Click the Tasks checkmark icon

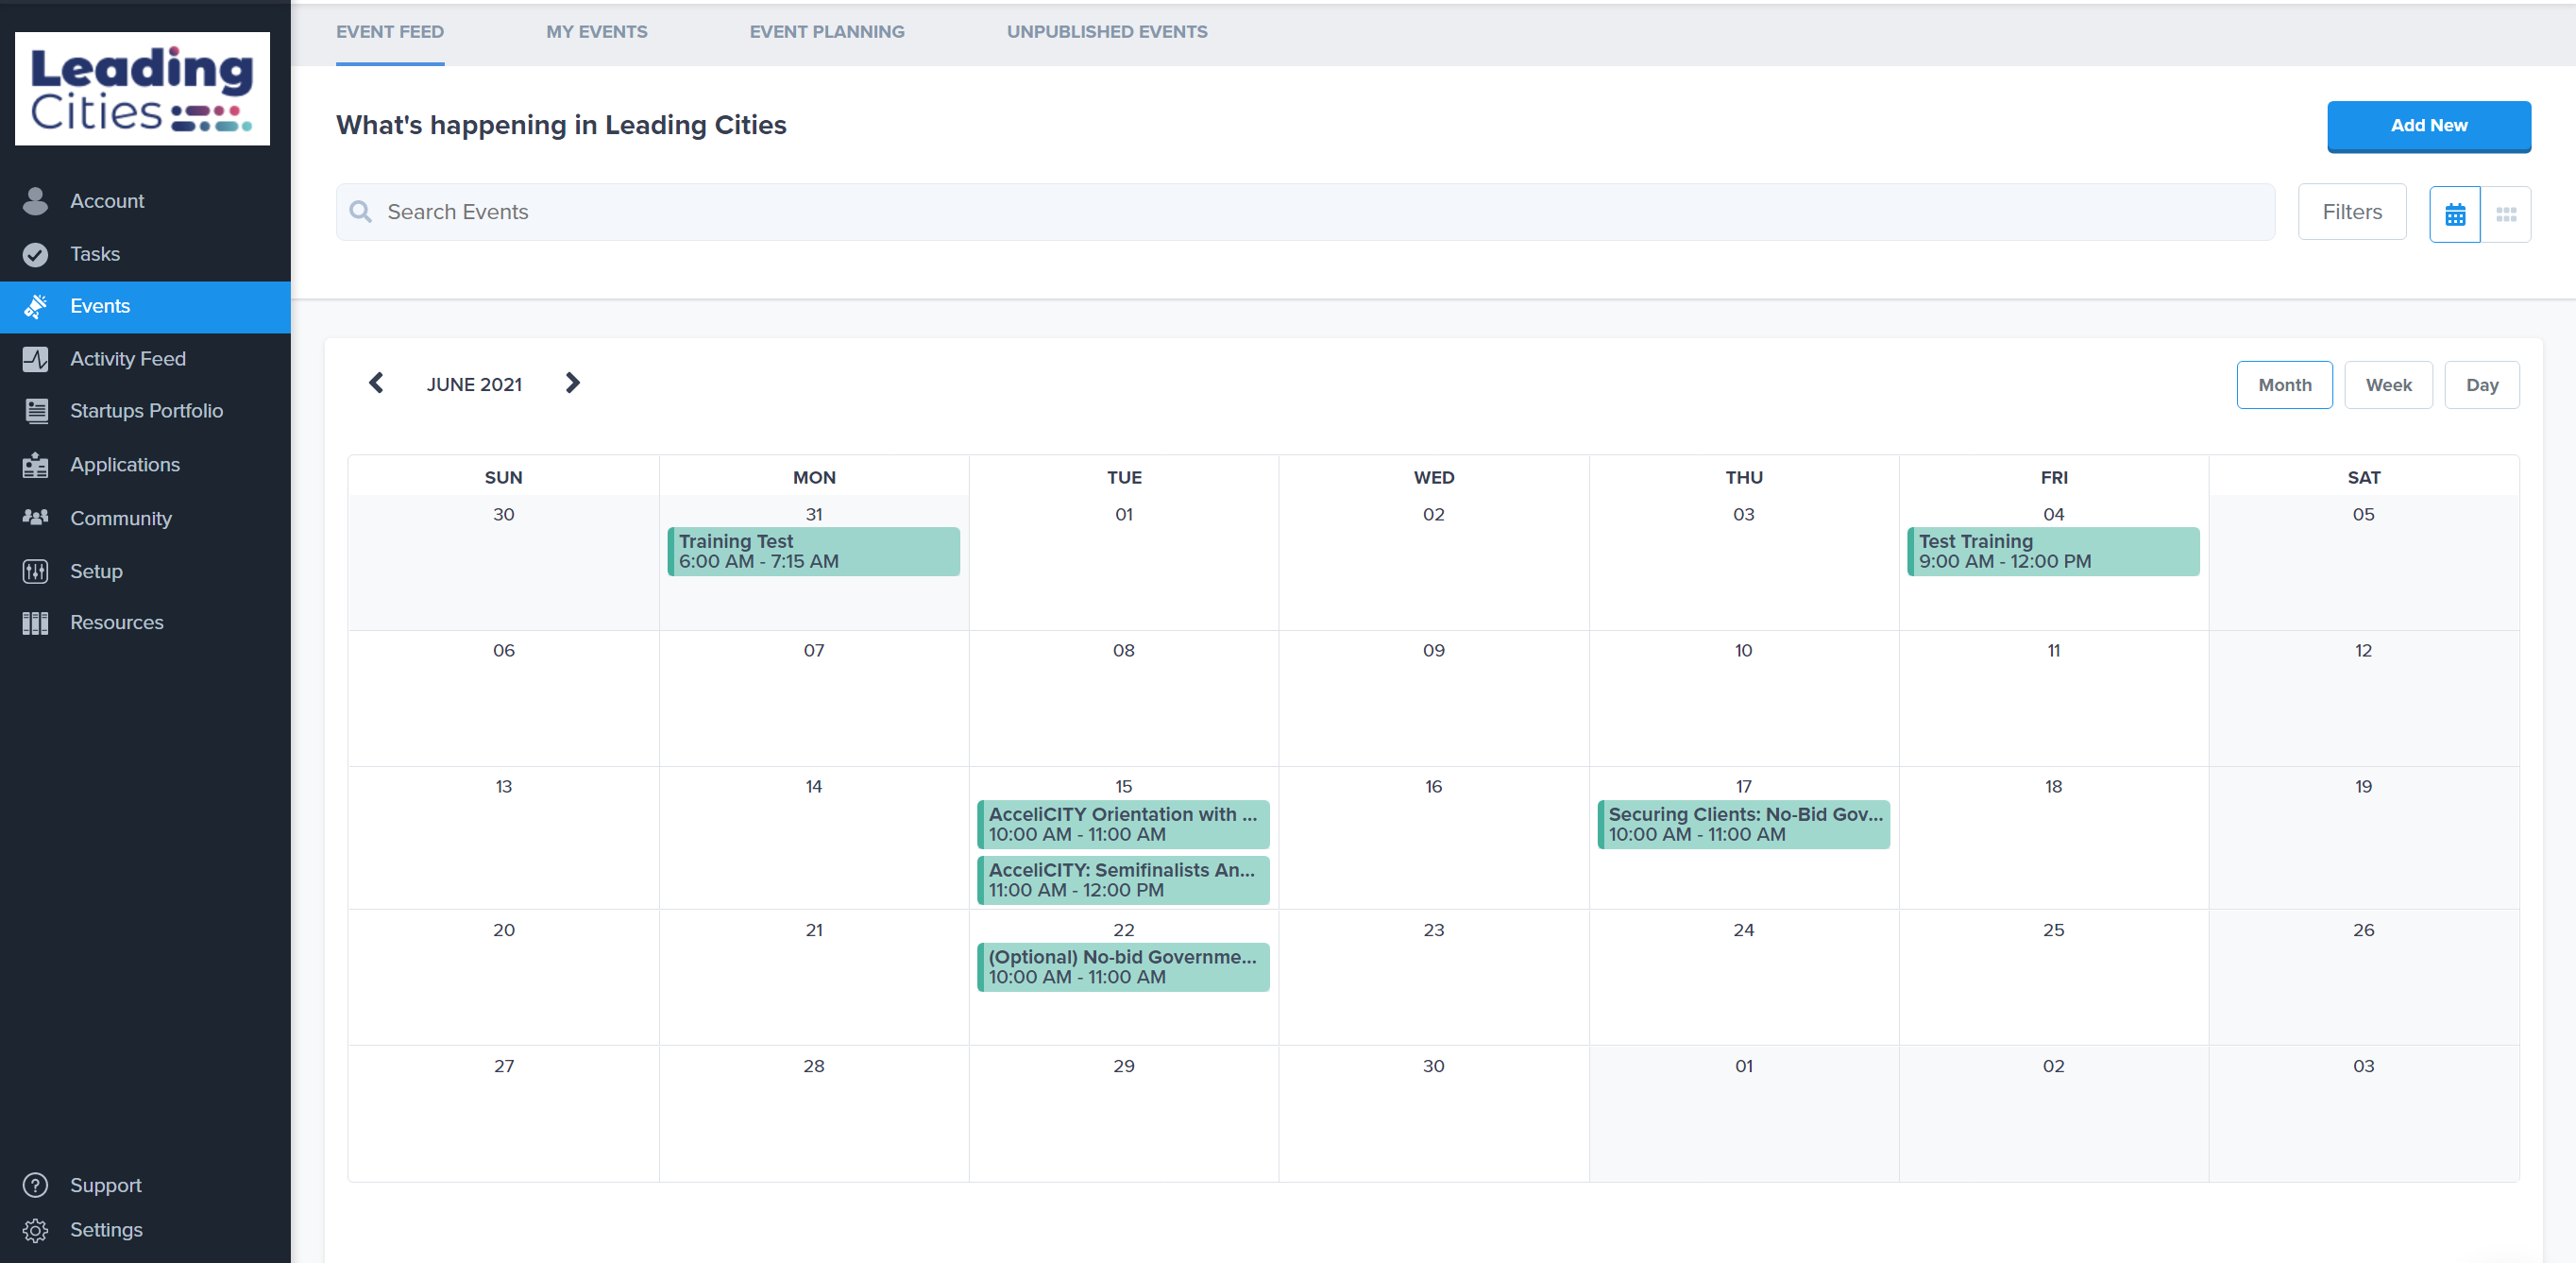point(35,254)
